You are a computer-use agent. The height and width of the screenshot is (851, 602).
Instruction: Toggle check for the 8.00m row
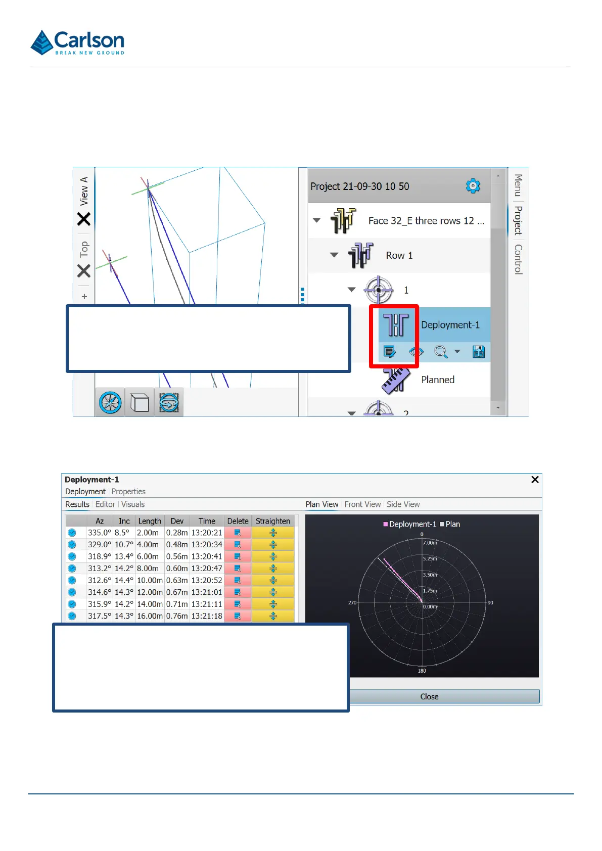[x=72, y=569]
